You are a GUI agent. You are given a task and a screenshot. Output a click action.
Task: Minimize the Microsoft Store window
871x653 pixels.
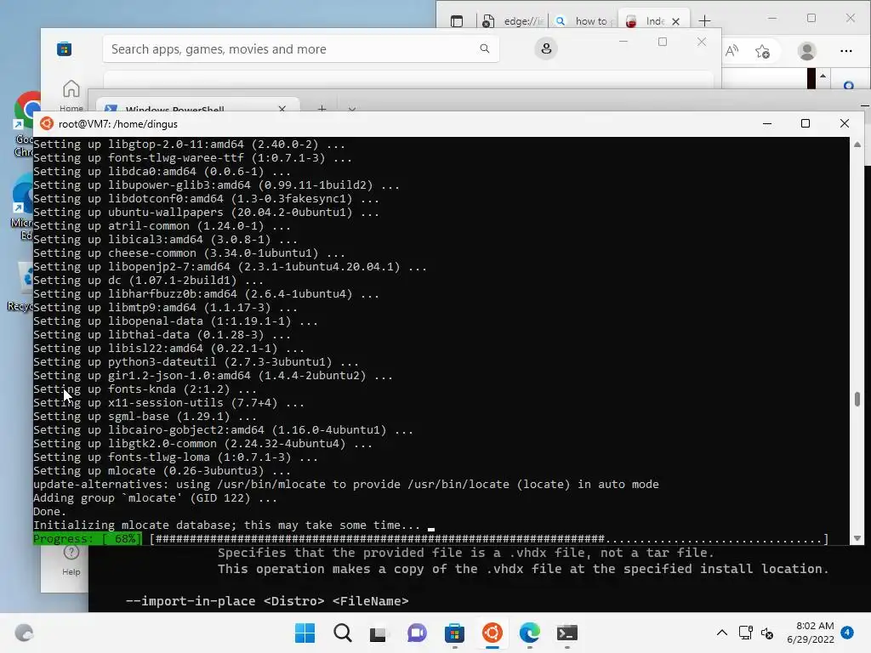tap(623, 42)
